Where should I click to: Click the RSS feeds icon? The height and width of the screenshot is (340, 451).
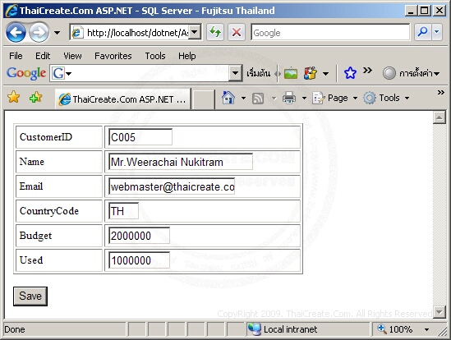click(x=258, y=99)
